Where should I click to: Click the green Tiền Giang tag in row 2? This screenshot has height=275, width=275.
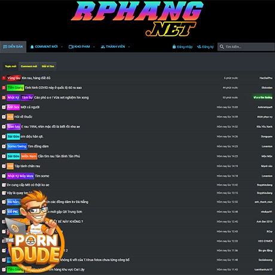pyautogui.click(x=16, y=88)
